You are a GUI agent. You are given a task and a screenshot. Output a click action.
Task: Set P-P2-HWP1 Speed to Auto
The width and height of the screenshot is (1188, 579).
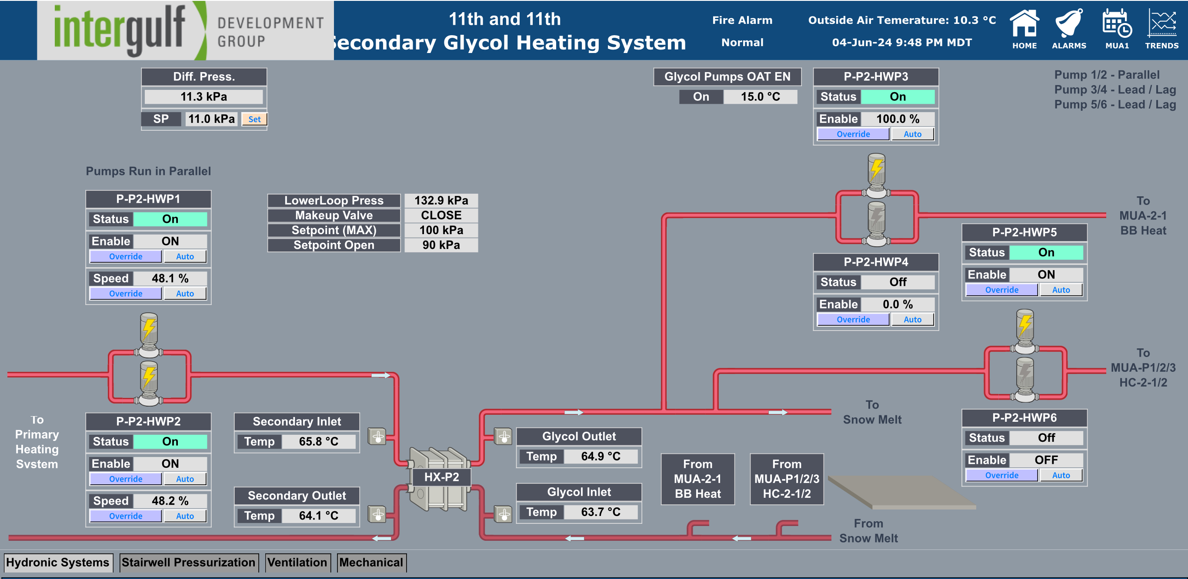point(185,294)
